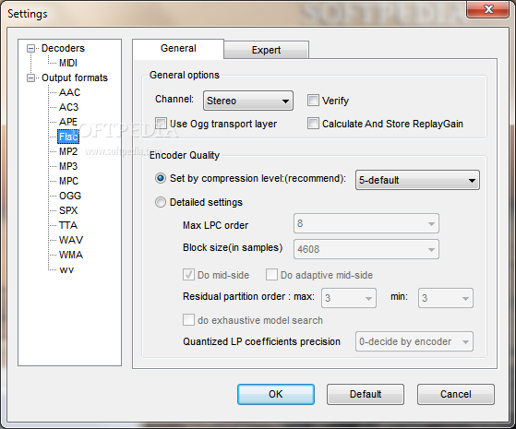Click the Decoders tree label
The height and width of the screenshot is (429, 516).
pos(63,48)
